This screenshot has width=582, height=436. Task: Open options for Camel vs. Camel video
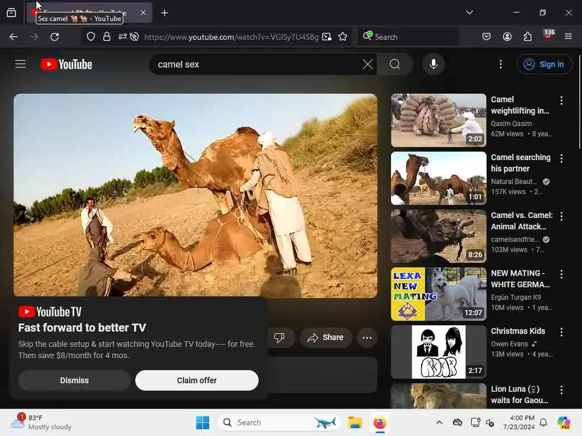(x=561, y=216)
